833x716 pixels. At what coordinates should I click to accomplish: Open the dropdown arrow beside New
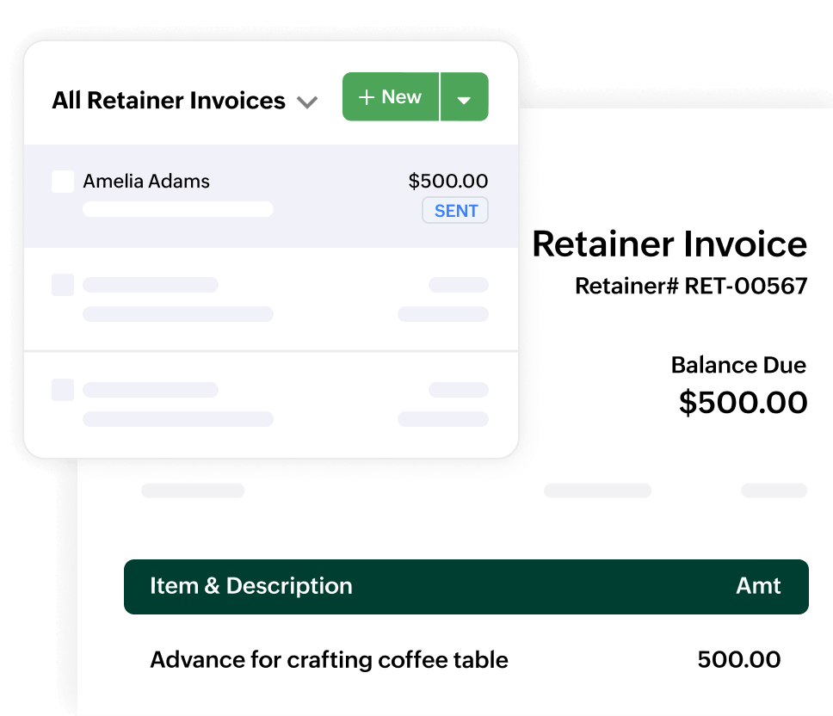pyautogui.click(x=465, y=98)
